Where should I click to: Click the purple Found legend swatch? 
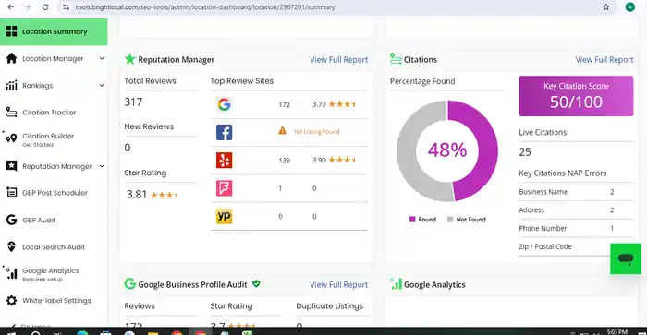(412, 220)
